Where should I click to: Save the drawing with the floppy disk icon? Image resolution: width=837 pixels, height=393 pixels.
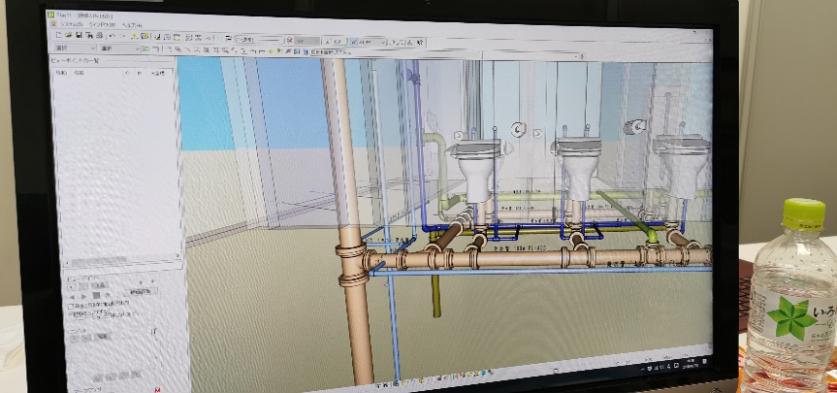tap(79, 35)
